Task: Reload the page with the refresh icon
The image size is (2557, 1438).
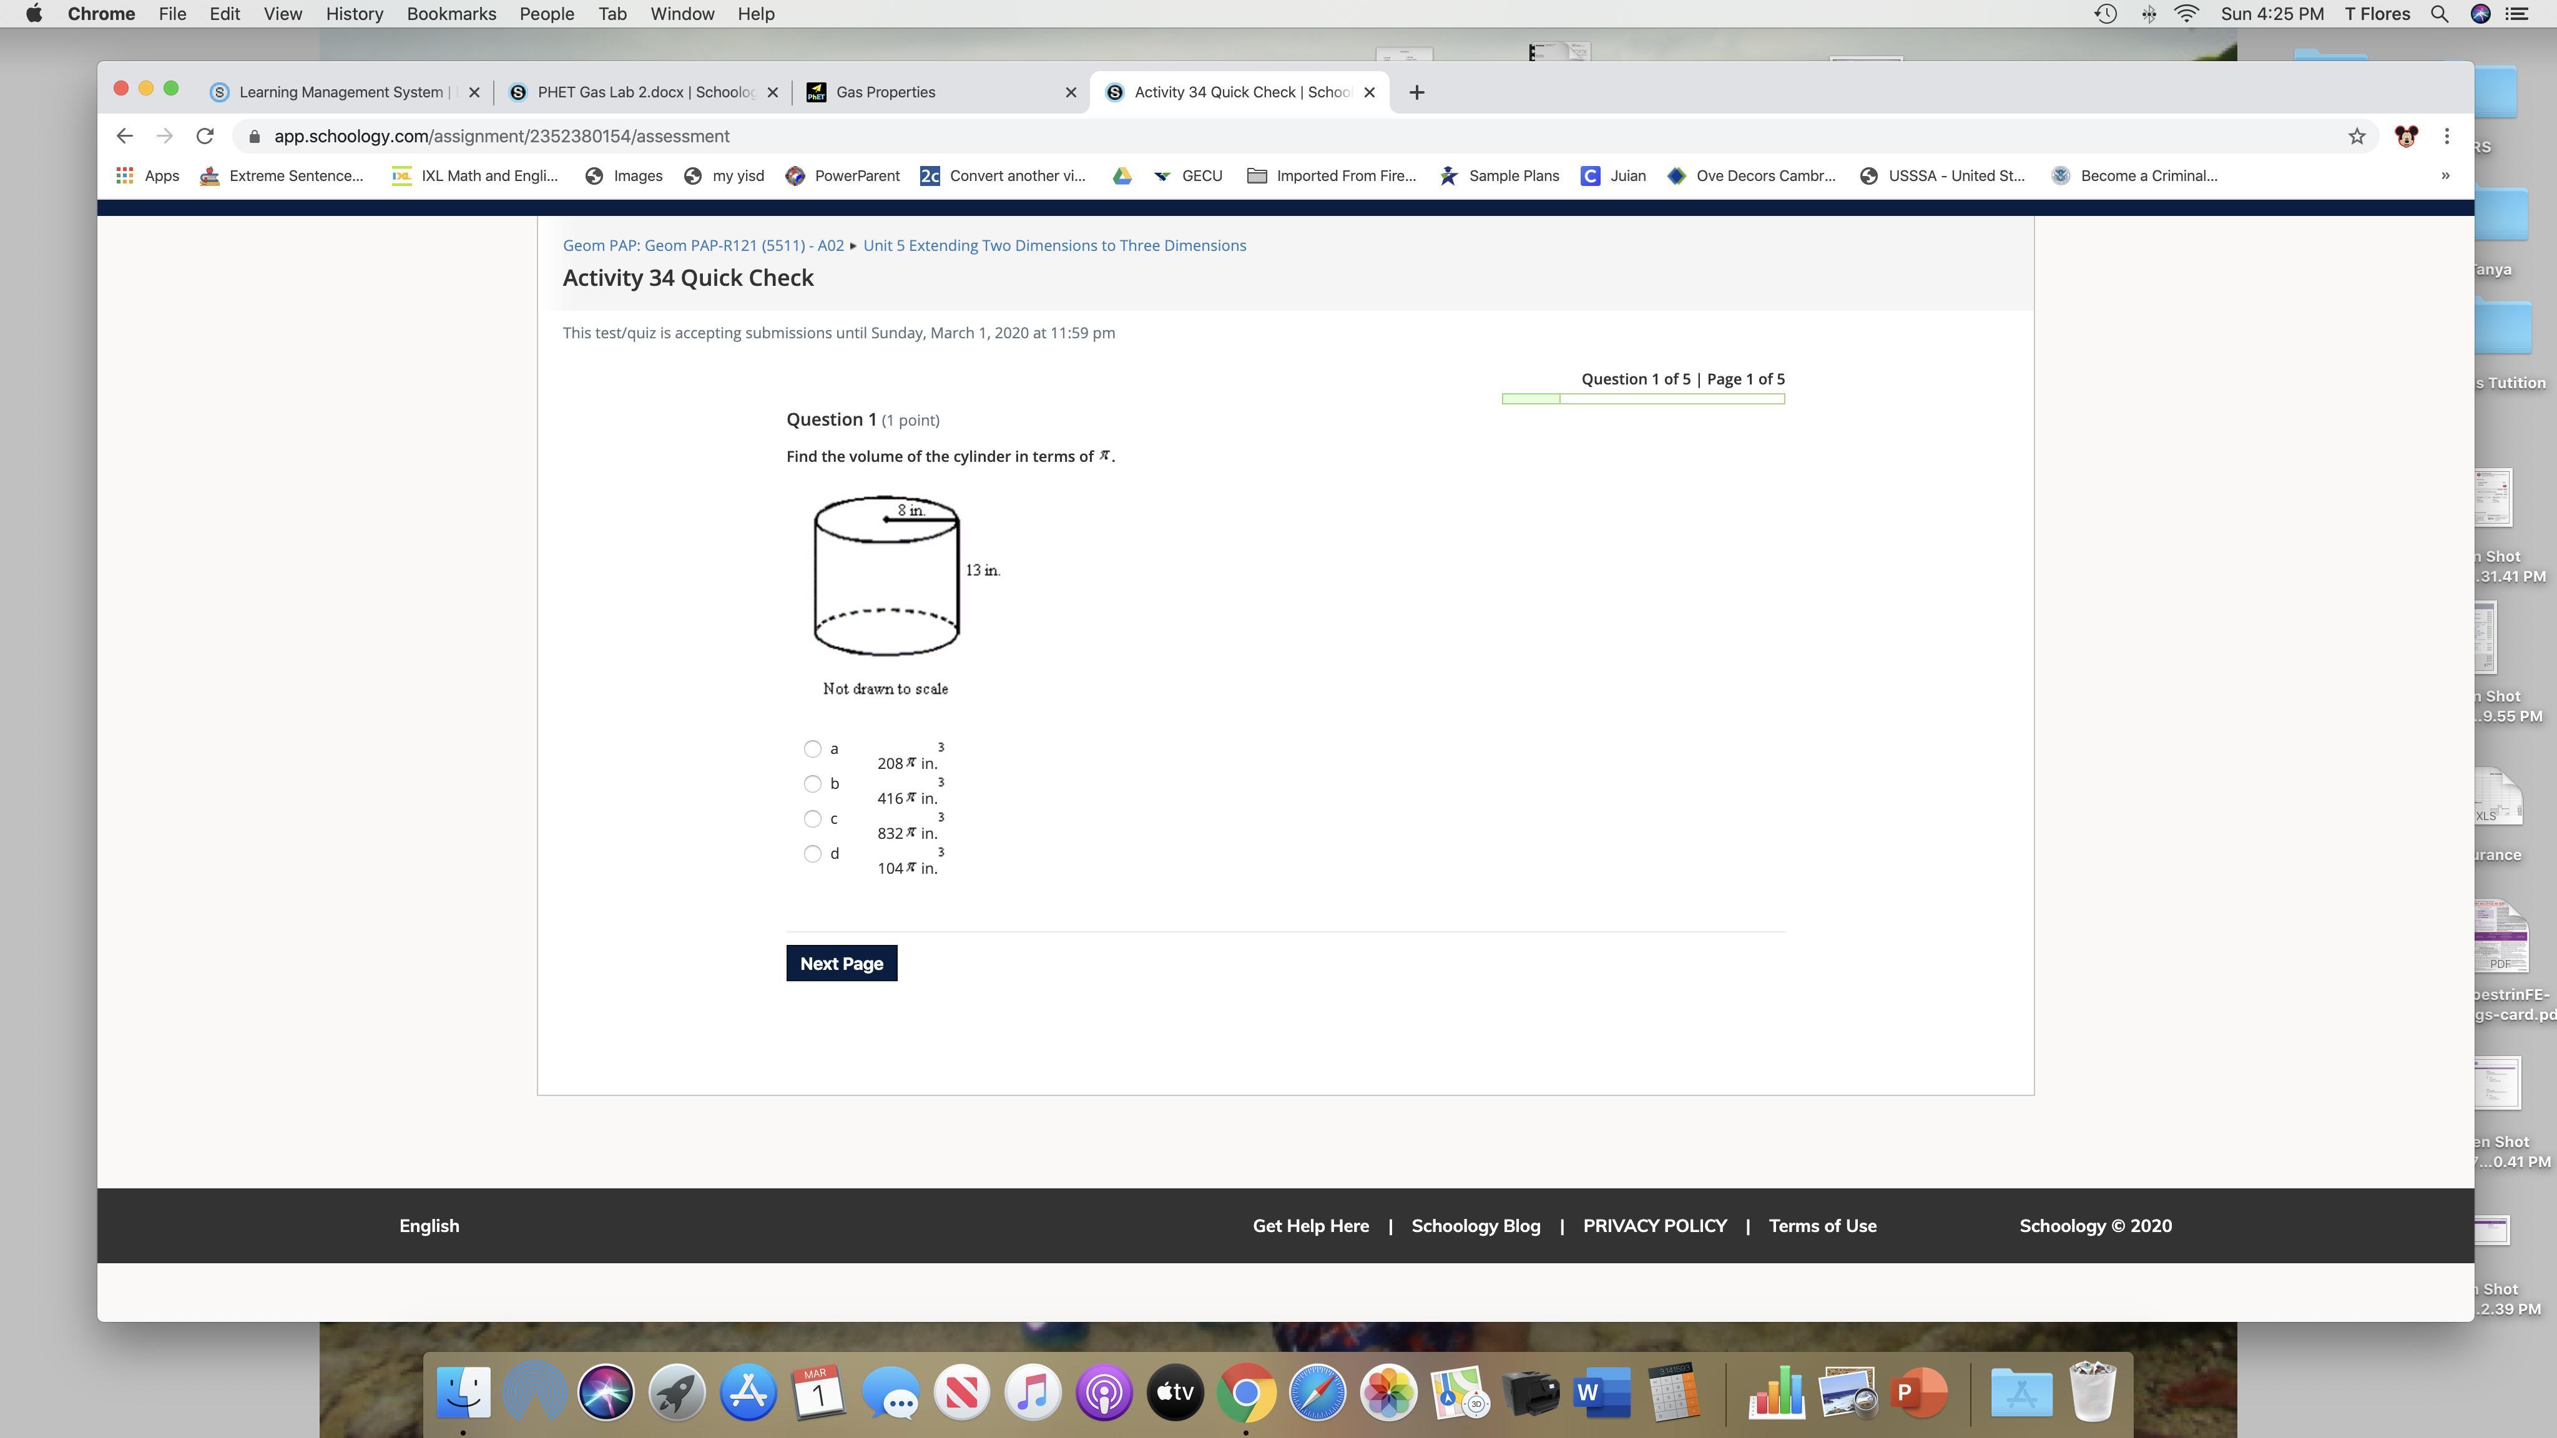Action: tap(205, 136)
